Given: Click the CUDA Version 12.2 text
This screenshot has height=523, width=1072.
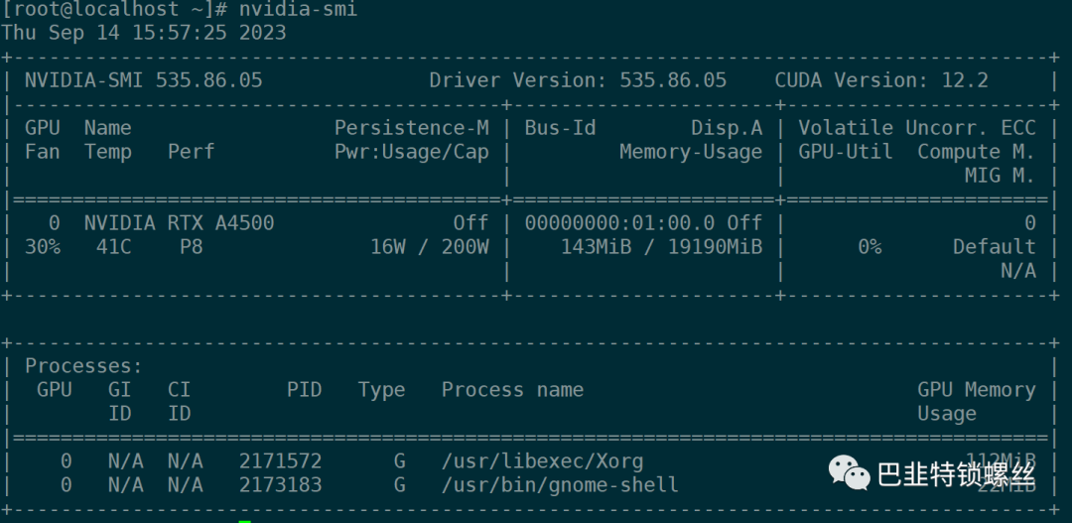Looking at the screenshot, I should coord(881,80).
